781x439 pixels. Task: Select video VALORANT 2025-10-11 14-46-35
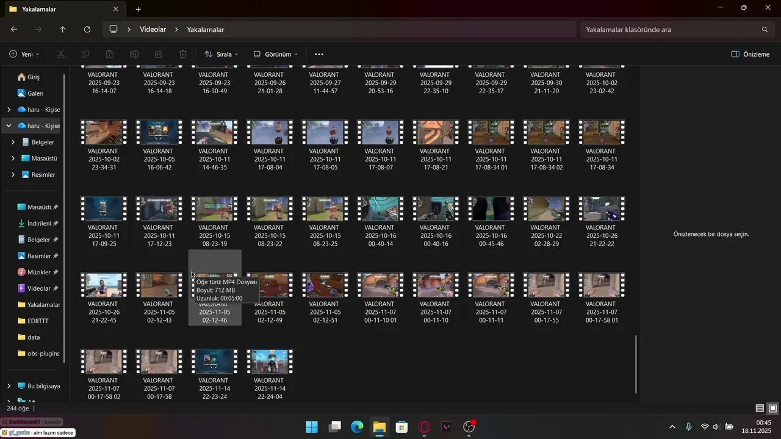(x=214, y=145)
